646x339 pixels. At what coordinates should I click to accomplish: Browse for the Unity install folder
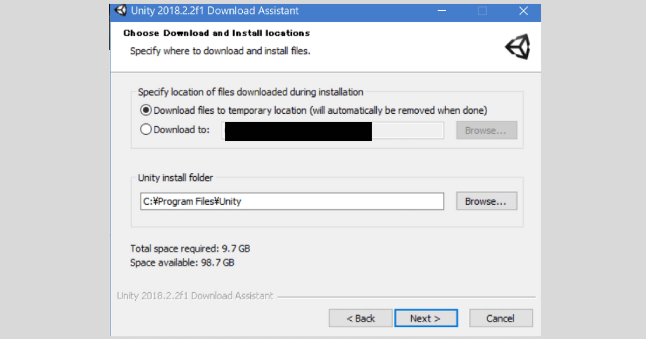tap(486, 201)
